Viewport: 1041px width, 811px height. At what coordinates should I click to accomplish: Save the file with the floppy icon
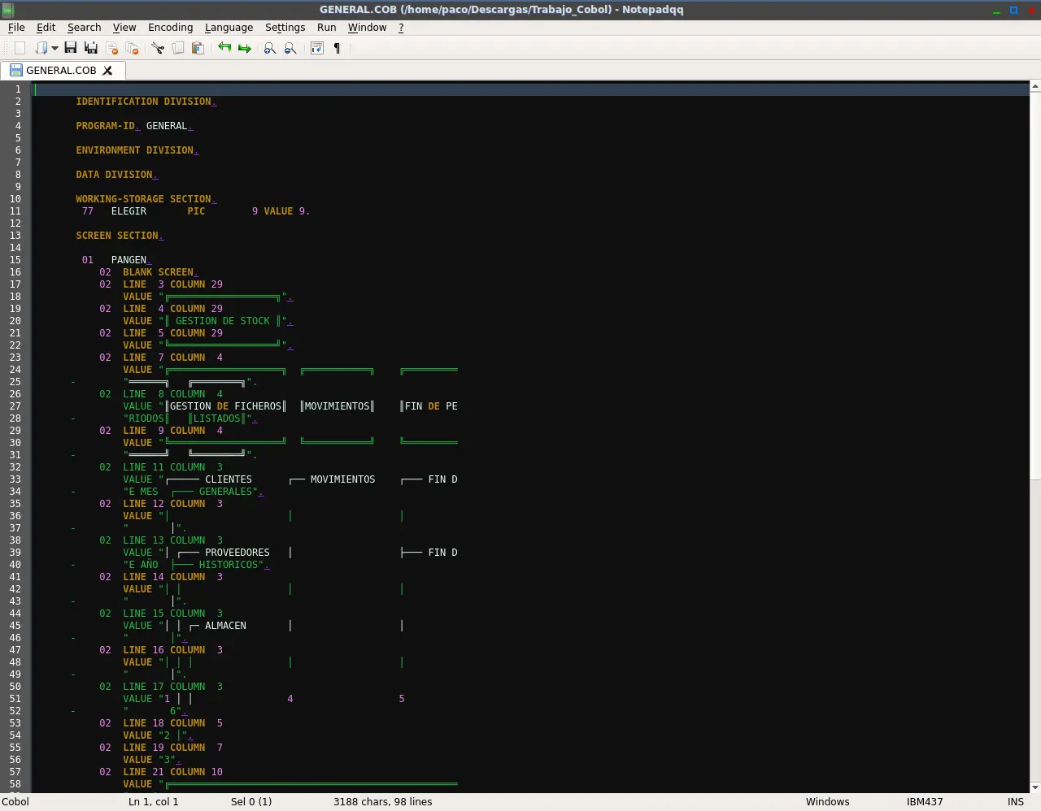71,48
